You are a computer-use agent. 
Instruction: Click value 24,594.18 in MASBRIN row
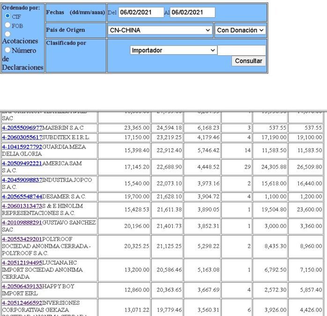[169, 128]
